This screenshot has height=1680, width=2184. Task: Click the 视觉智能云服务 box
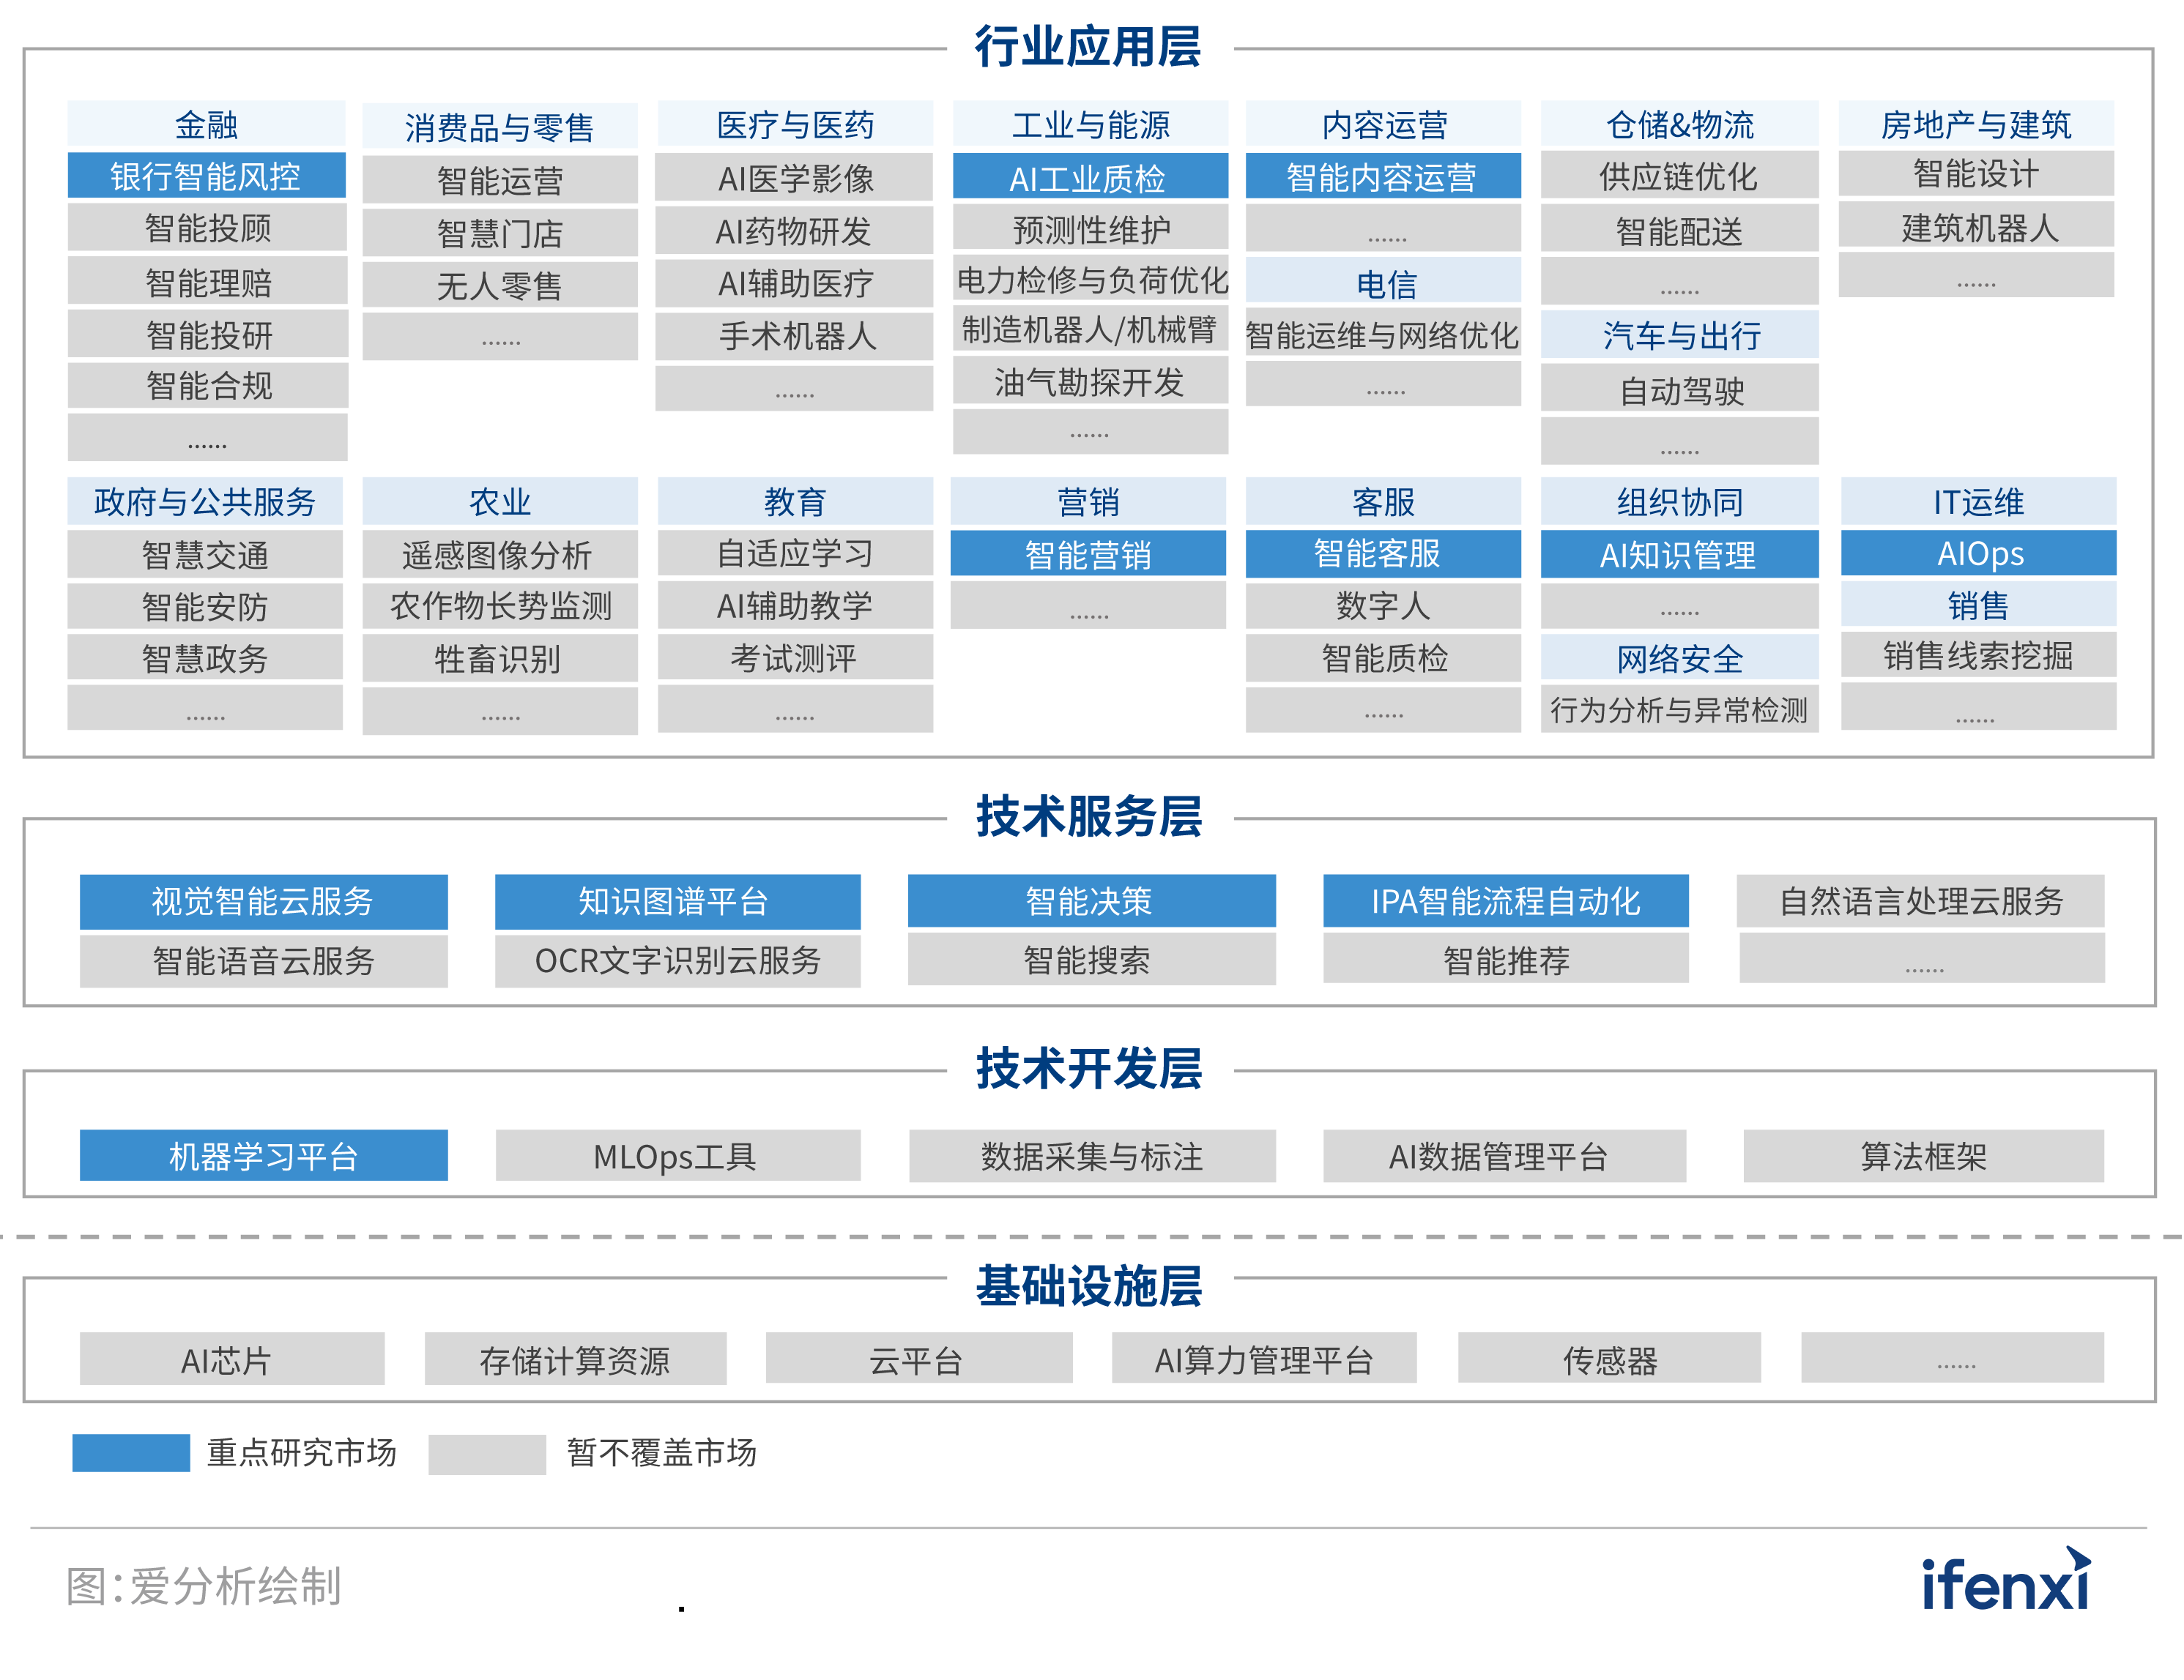[263, 901]
